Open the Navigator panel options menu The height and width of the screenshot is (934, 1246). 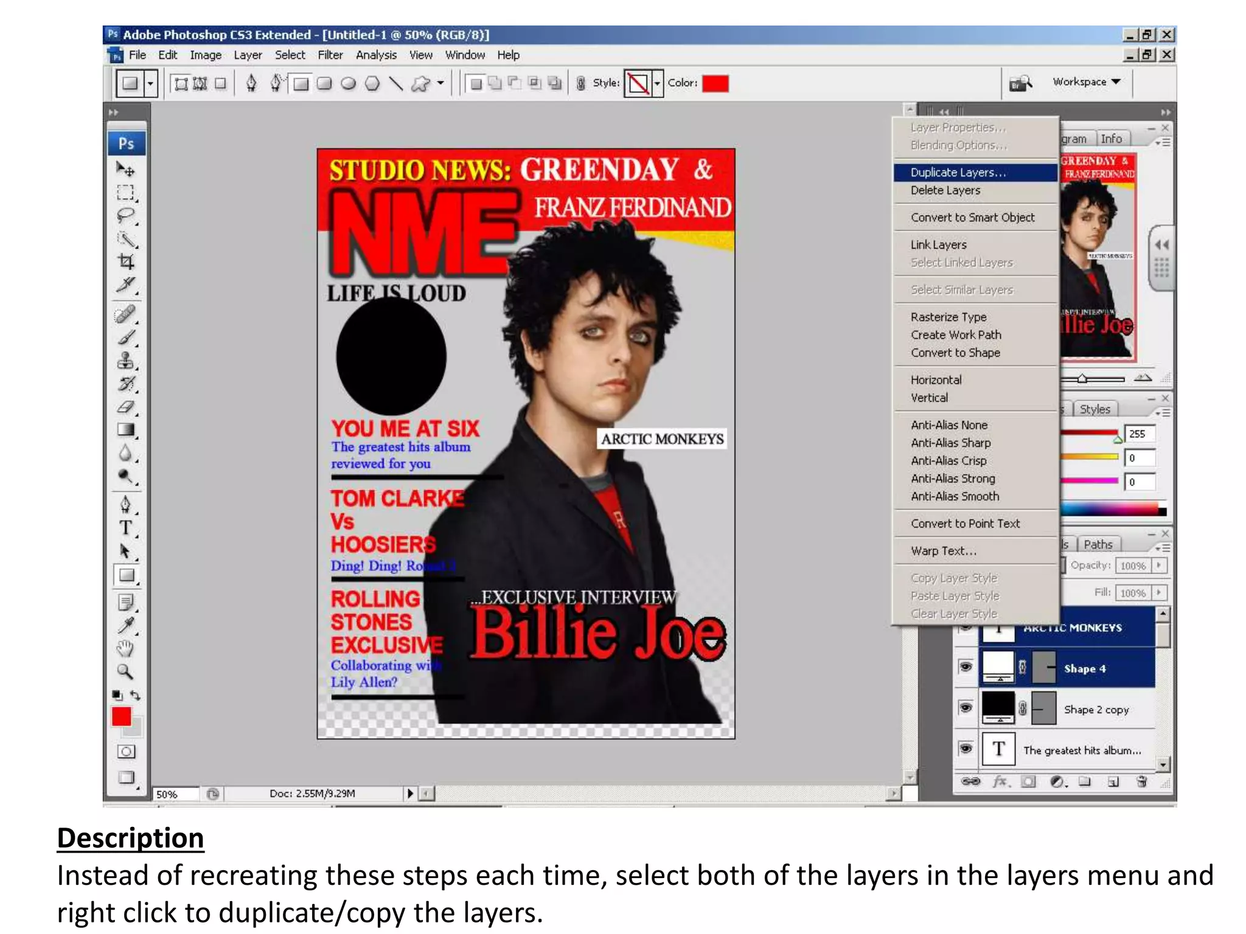click(x=1163, y=142)
